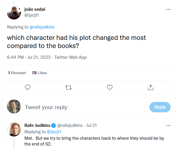Click the reply speech bubble icon

(x=28, y=87)
